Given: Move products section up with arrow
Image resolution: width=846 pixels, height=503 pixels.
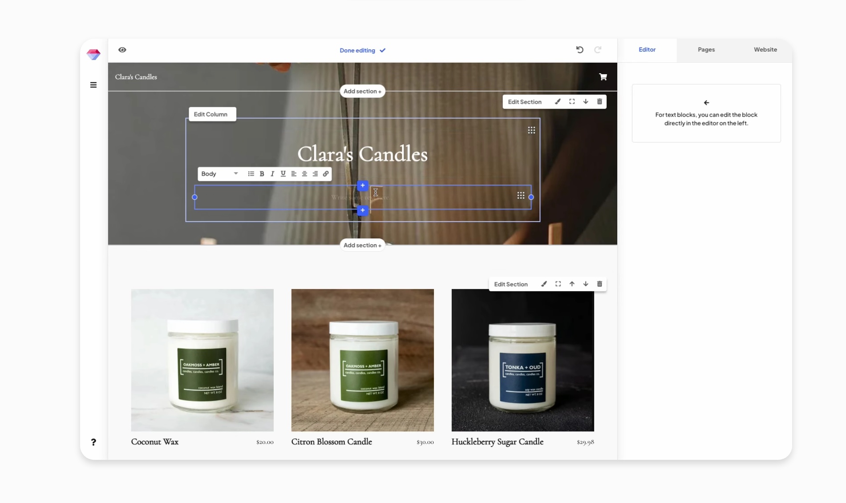Looking at the screenshot, I should (x=572, y=284).
